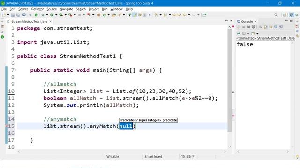Switch to the Java perspective icon
The image size is (300, 168).
click(291, 15)
